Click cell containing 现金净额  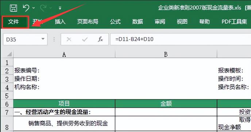coord(234,124)
